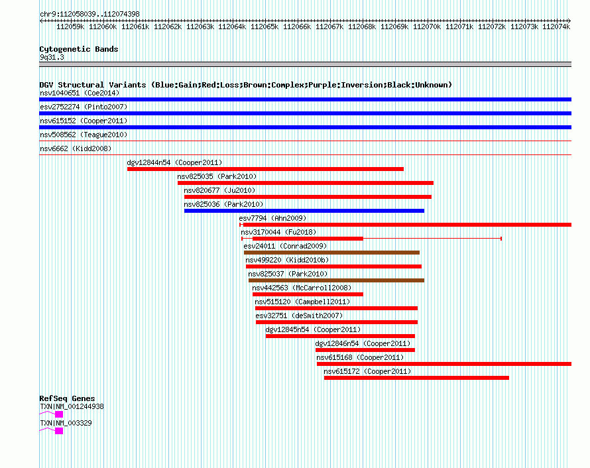Open the esv32751 (deSmith2007) label

299,316
